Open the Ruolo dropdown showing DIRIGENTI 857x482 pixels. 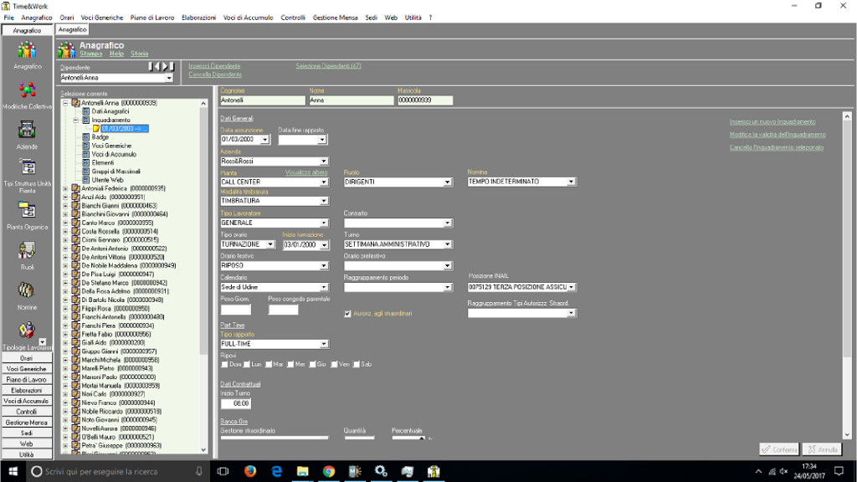(448, 182)
